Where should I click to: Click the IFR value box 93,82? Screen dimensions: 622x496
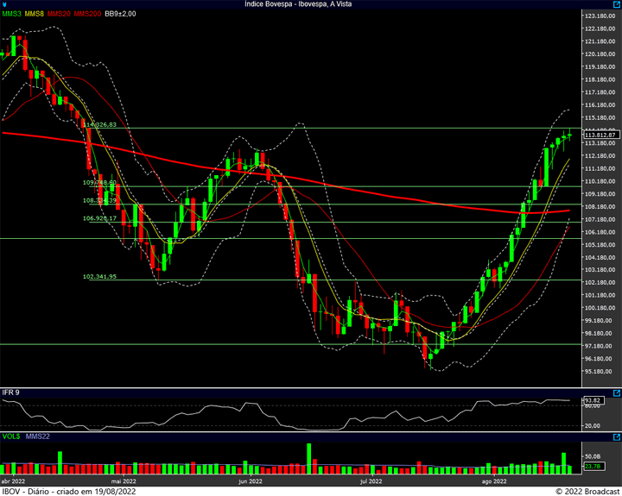(x=593, y=400)
